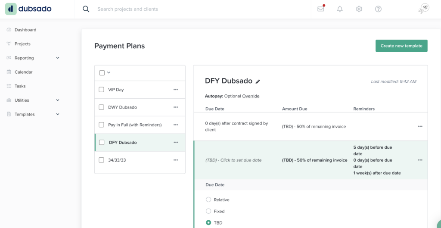
Task: Click the Autopay Override link
Action: tap(251, 96)
